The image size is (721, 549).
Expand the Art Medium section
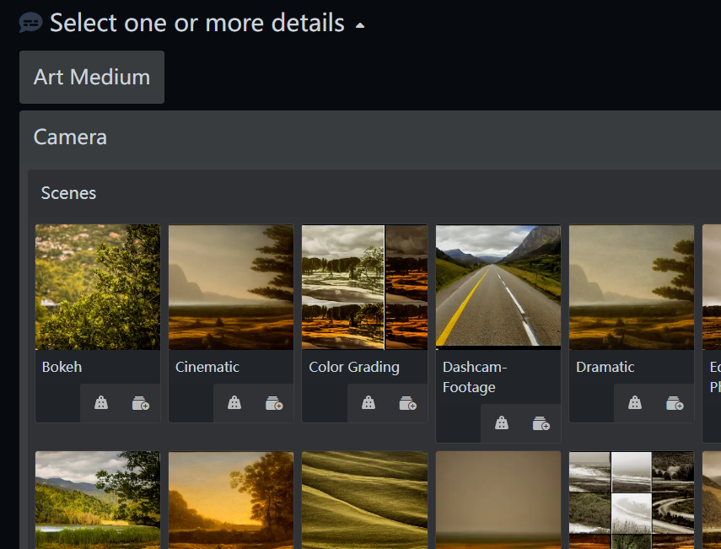point(92,78)
